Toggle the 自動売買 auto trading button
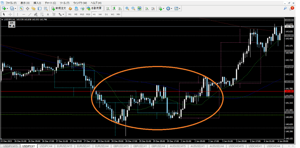Image resolution: width=300 pixels, height=148 pixels. tap(94, 8)
